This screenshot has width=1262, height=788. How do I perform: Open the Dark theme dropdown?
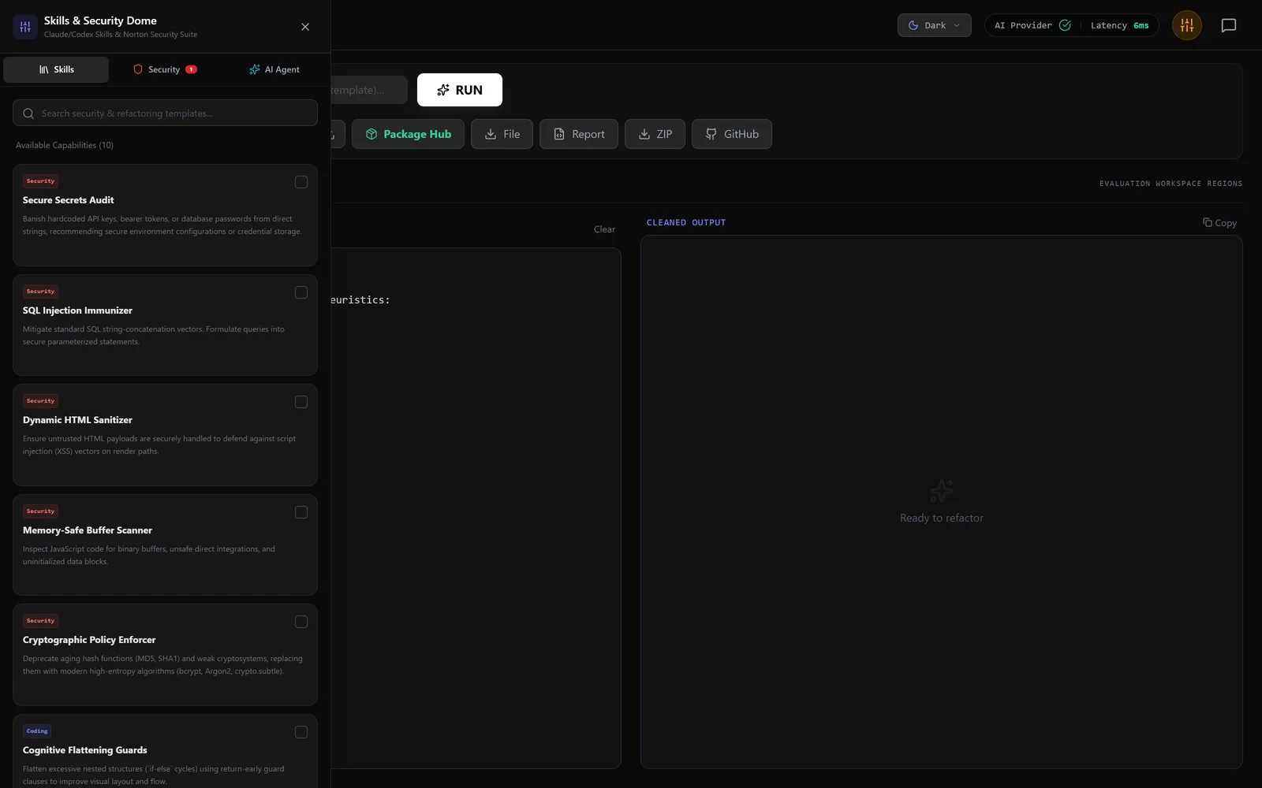[x=934, y=25]
